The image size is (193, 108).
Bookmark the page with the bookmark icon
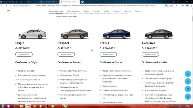[x=176, y=6]
